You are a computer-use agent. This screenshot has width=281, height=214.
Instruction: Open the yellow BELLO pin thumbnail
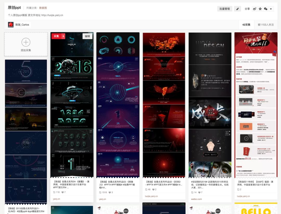tap(256, 208)
